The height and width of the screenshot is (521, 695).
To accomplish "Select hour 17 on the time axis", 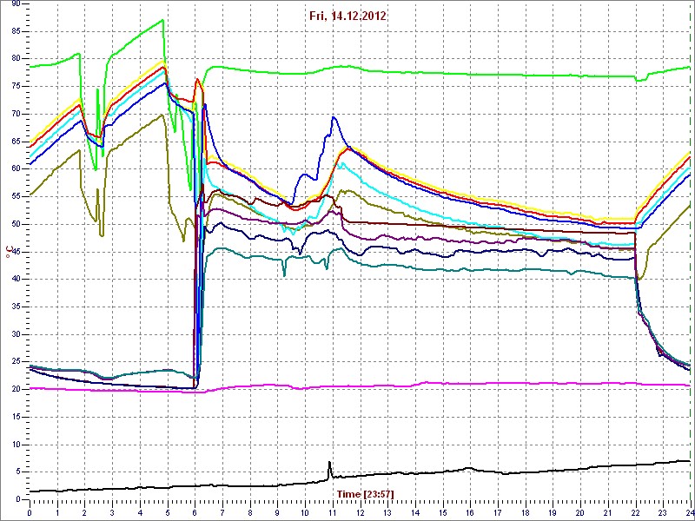I will (498, 512).
